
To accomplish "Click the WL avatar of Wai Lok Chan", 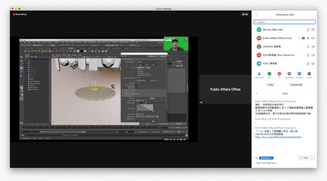I will 259,30.
